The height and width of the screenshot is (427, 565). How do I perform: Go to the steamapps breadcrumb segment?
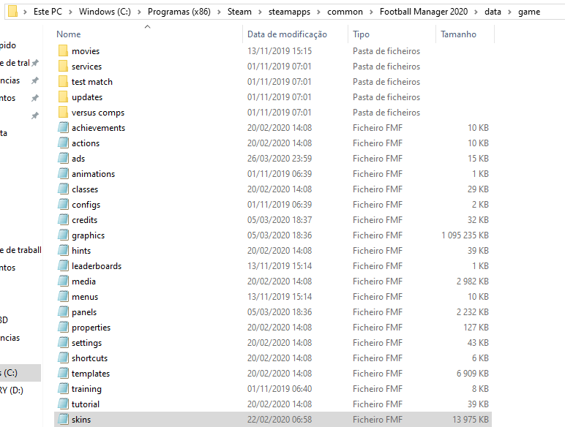click(289, 12)
